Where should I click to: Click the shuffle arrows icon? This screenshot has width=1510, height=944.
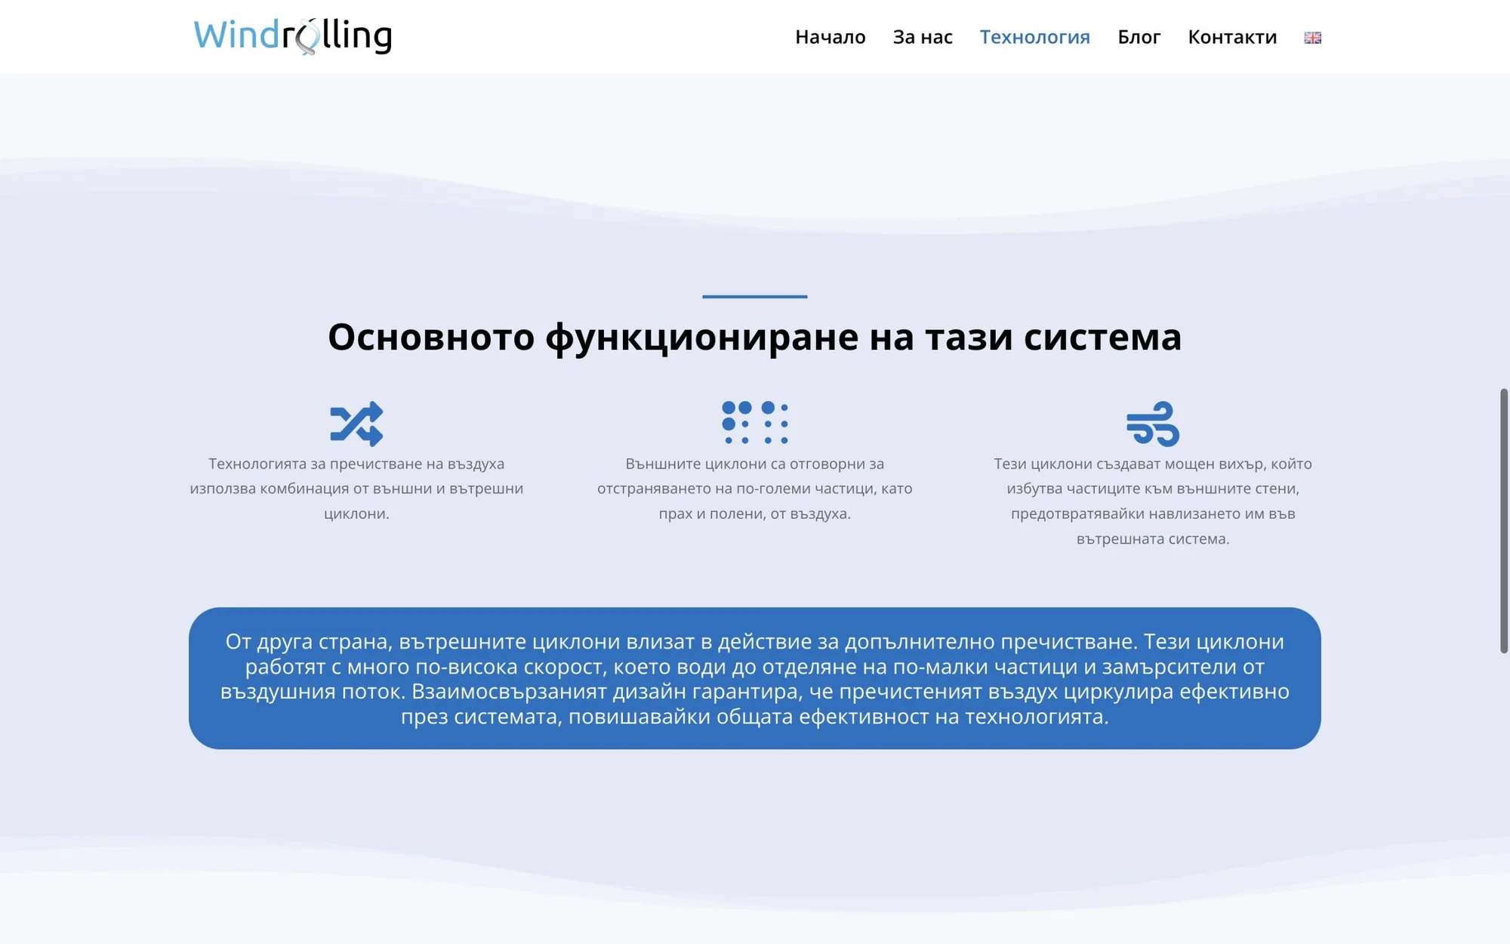pyautogui.click(x=356, y=424)
